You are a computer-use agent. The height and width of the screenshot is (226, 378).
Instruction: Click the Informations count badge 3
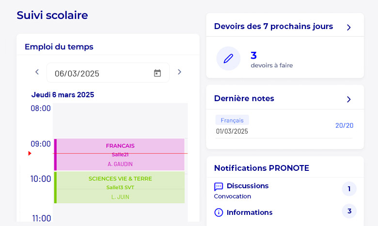(x=349, y=211)
